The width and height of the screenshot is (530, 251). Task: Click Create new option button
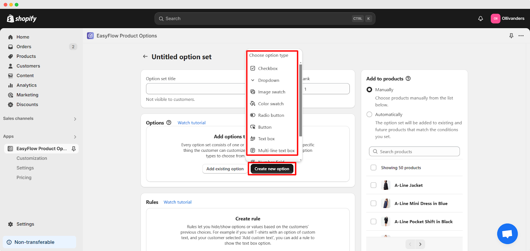pyautogui.click(x=272, y=169)
